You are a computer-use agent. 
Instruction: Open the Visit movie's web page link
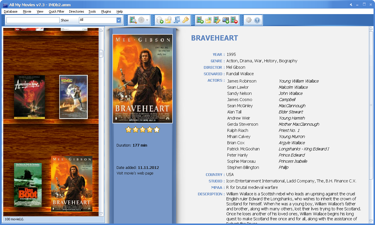coord(135,173)
